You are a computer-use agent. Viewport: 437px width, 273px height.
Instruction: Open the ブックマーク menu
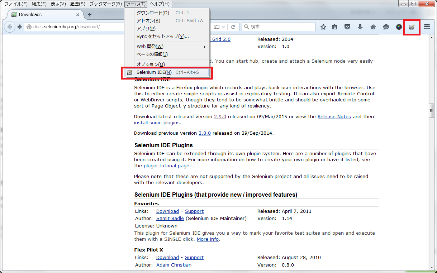(105, 4)
